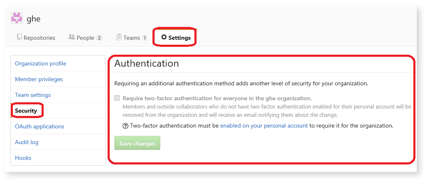The height and width of the screenshot is (181, 425).
Task: Open the Repositories tab
Action: [36, 38]
